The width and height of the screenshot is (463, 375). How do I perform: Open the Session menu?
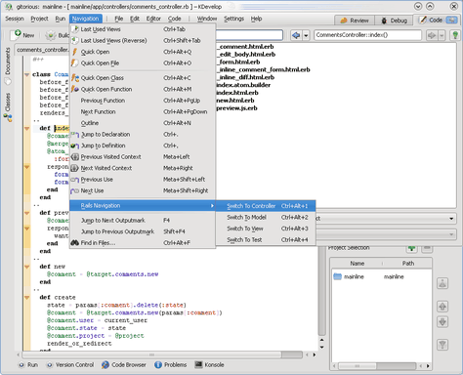pos(15,19)
